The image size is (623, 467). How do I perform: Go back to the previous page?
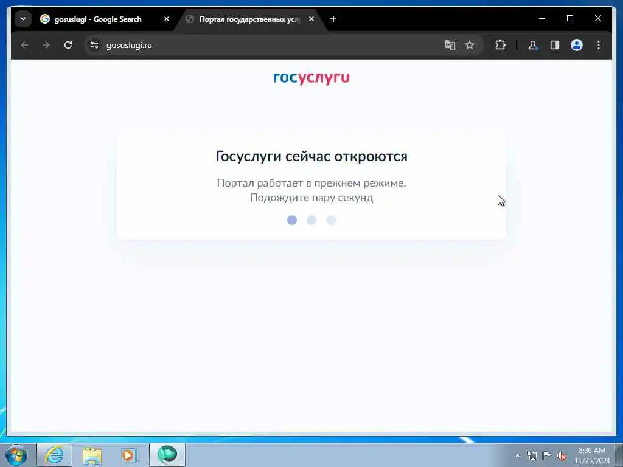[x=24, y=45]
